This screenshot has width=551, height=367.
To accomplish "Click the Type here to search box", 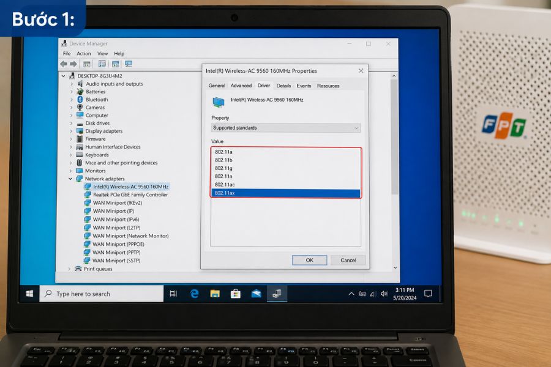I will point(102,294).
